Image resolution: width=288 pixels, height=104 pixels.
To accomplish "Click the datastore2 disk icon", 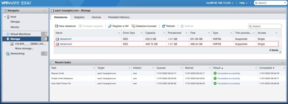I will point(57,44).
